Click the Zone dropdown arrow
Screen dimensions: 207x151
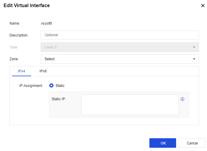coord(194,59)
